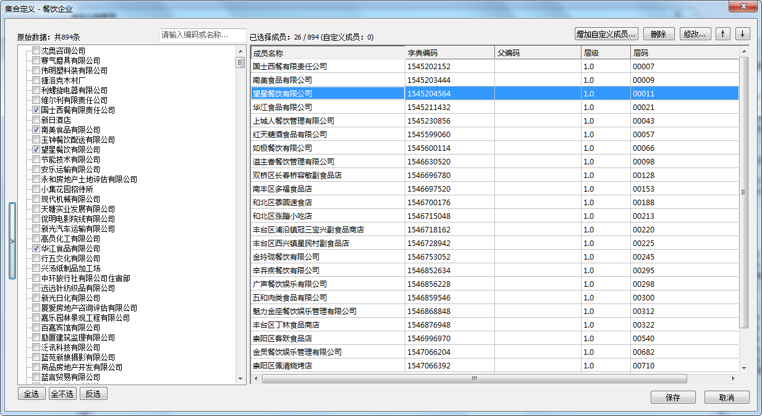Sort by 字典编码 column header
Image resolution: width=762 pixels, height=416 pixels.
(449, 53)
